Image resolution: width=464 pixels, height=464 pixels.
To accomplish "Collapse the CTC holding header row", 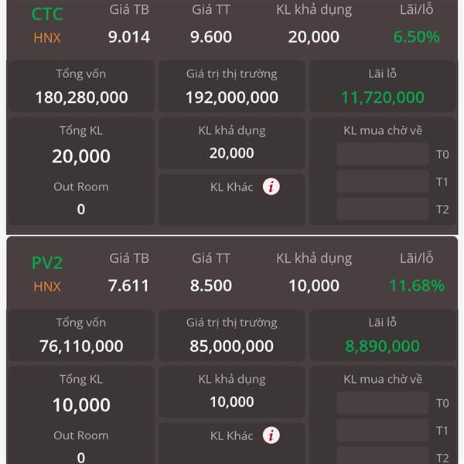I will coord(232,28).
